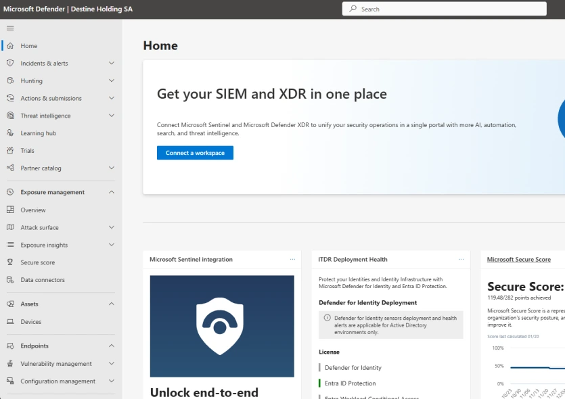Click the Partner catalog icon

point(10,168)
